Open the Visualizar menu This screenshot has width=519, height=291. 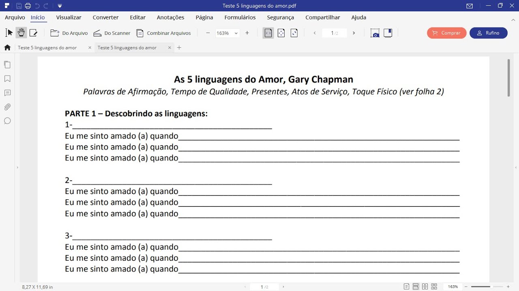pos(69,17)
